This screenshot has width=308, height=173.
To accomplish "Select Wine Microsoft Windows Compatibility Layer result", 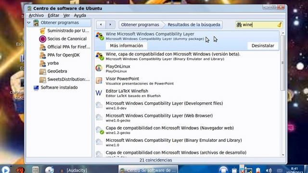I will (x=187, y=40).
